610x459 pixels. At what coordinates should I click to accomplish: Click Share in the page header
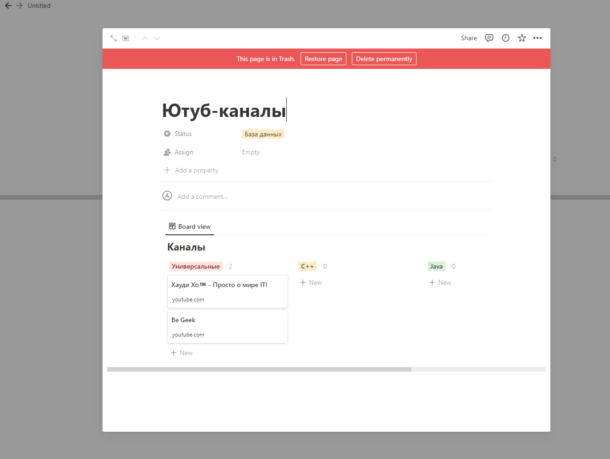469,38
